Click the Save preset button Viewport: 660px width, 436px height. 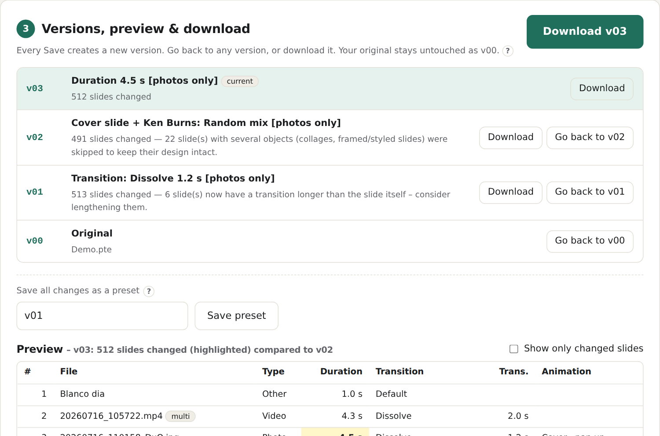click(x=236, y=316)
